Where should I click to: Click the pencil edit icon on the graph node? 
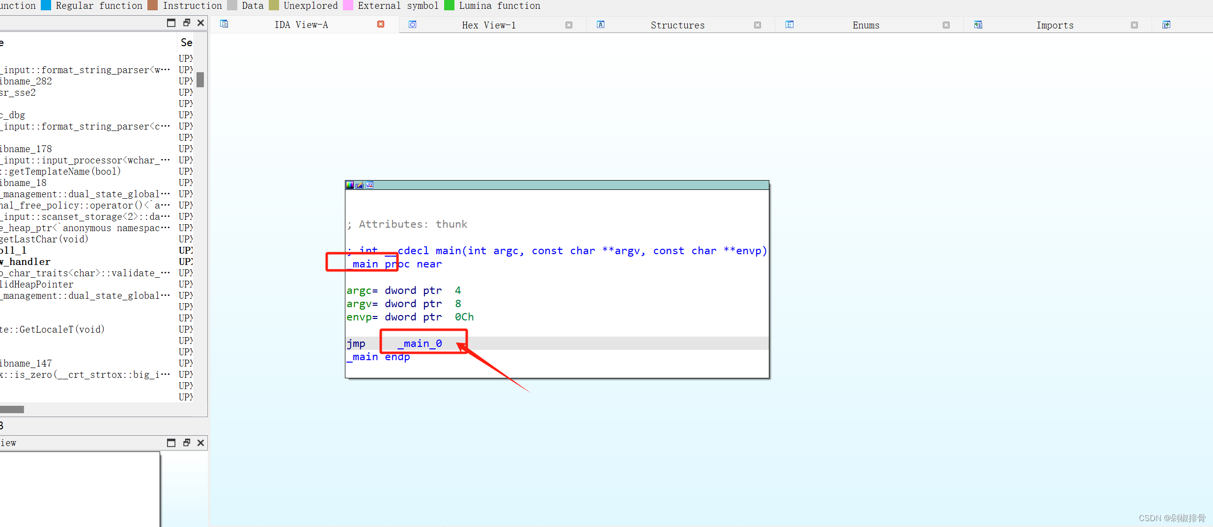point(359,185)
